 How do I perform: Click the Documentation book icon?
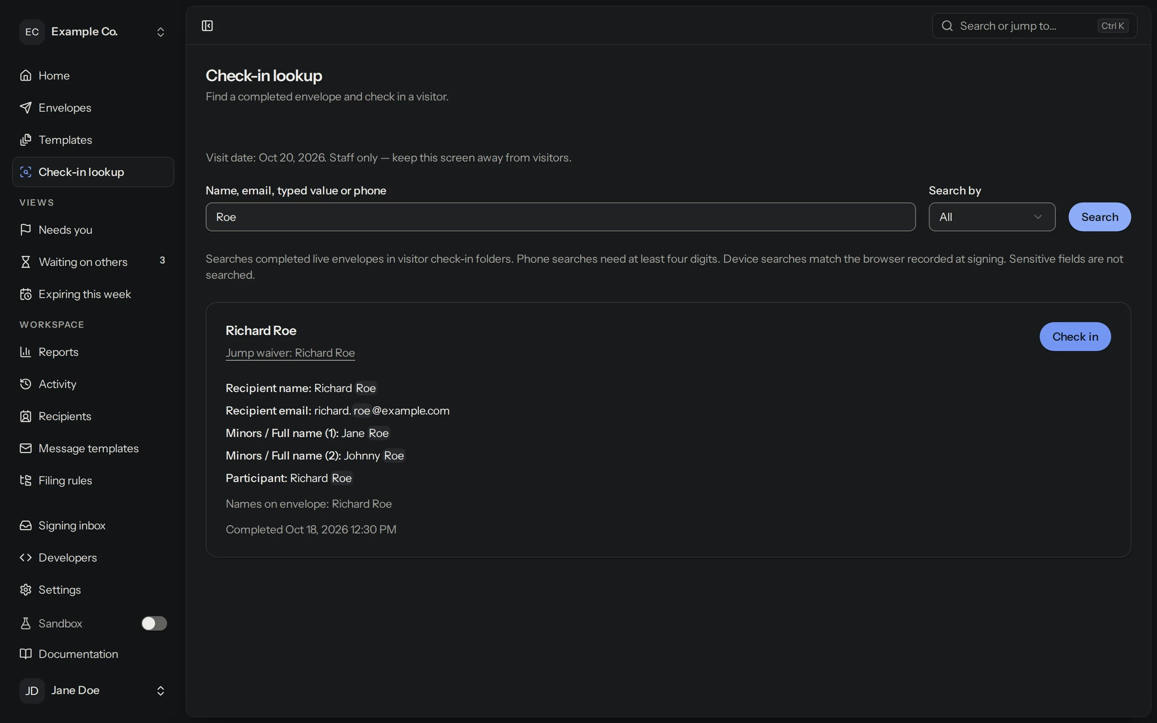[x=26, y=654]
